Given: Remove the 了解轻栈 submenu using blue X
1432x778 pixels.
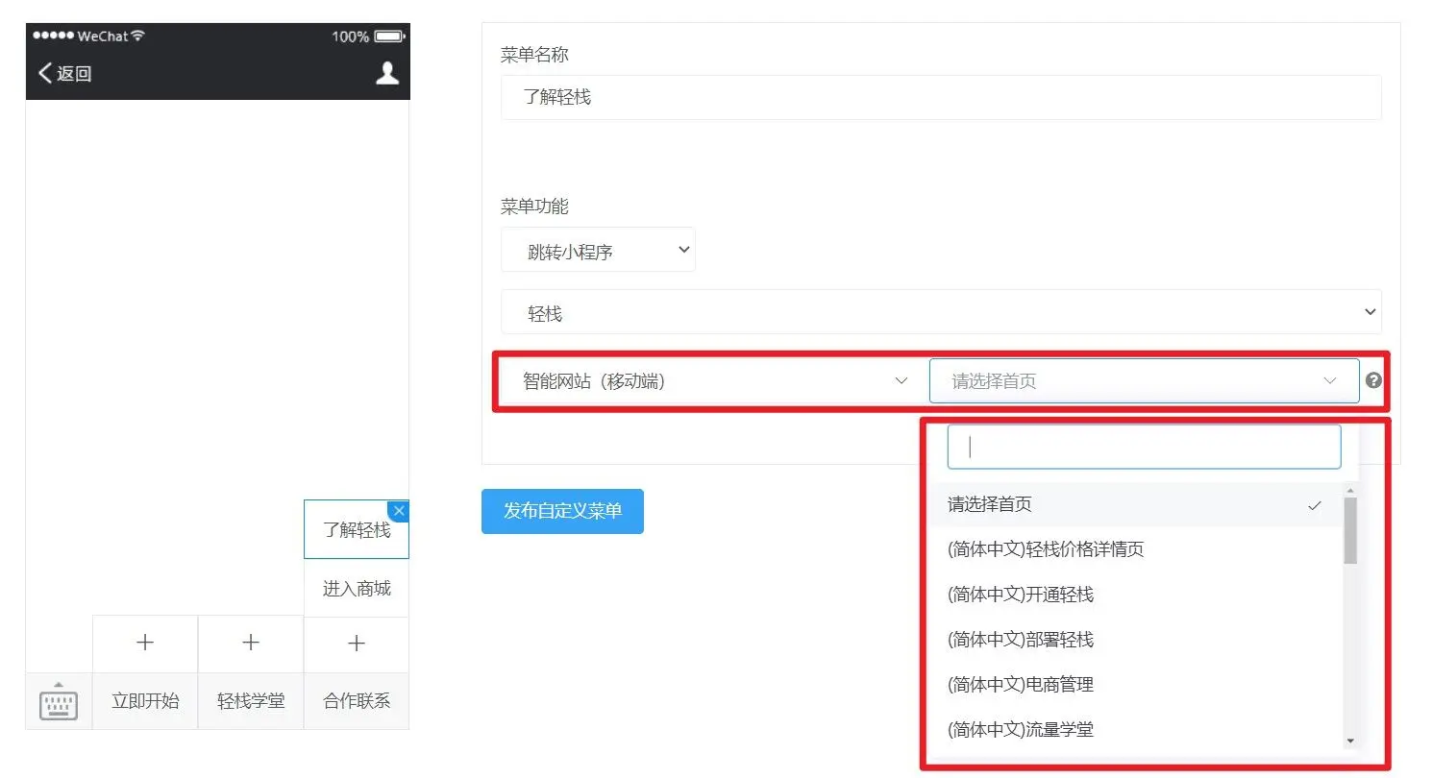Looking at the screenshot, I should 400,510.
